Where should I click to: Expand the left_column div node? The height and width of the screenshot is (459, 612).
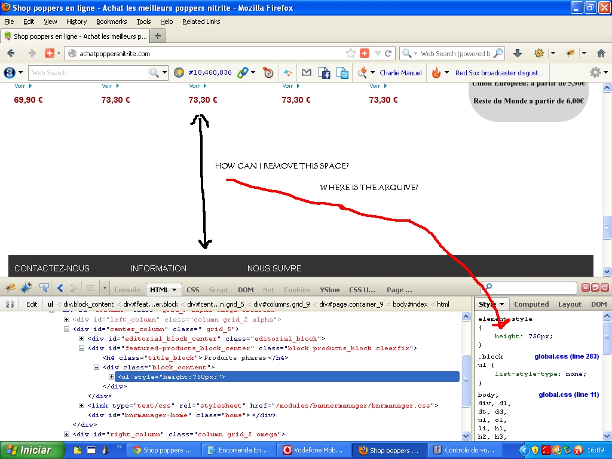(67, 319)
